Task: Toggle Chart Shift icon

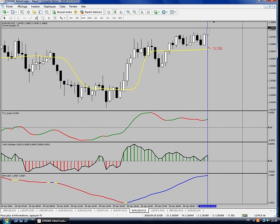Action: [x=148, y=12]
